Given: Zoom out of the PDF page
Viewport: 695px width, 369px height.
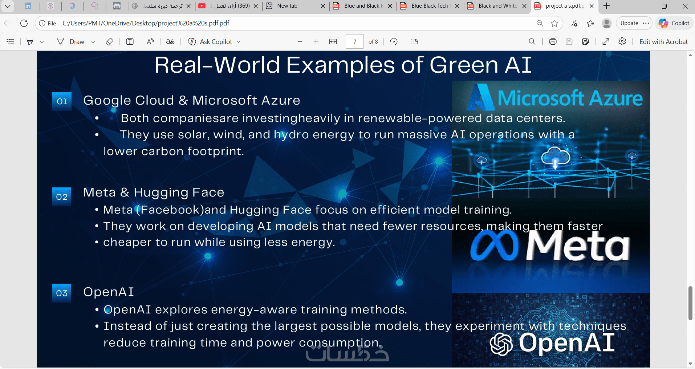Looking at the screenshot, I should click(x=300, y=42).
